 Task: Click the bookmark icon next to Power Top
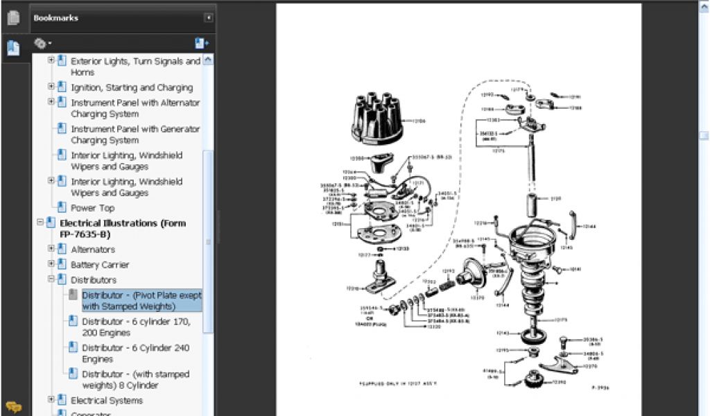pos(62,207)
